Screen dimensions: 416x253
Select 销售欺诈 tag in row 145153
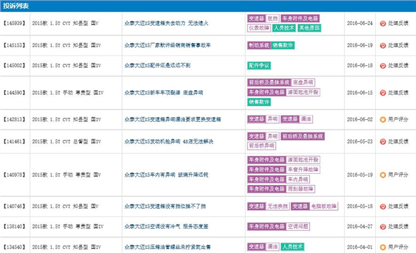[283, 45]
